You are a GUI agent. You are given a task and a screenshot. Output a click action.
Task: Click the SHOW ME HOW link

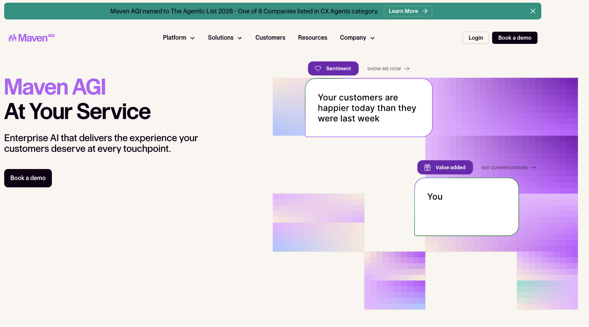pos(388,69)
